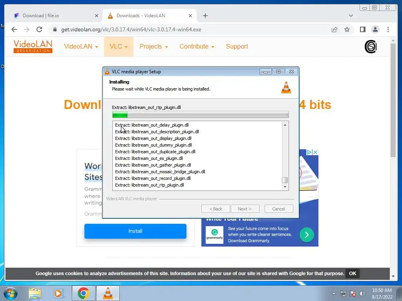The image size is (402, 301).
Task: Click the padlock site info icon
Action: tap(55, 29)
